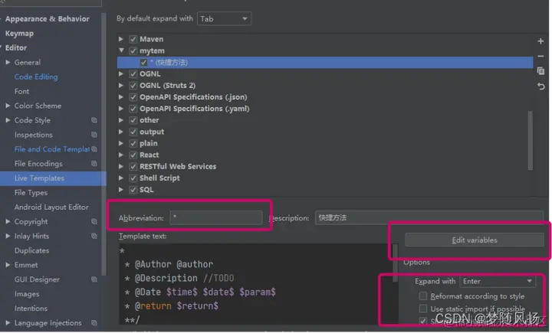Expand the Language Injections settings node
This screenshot has height=333, width=552.
pyautogui.click(x=8, y=323)
